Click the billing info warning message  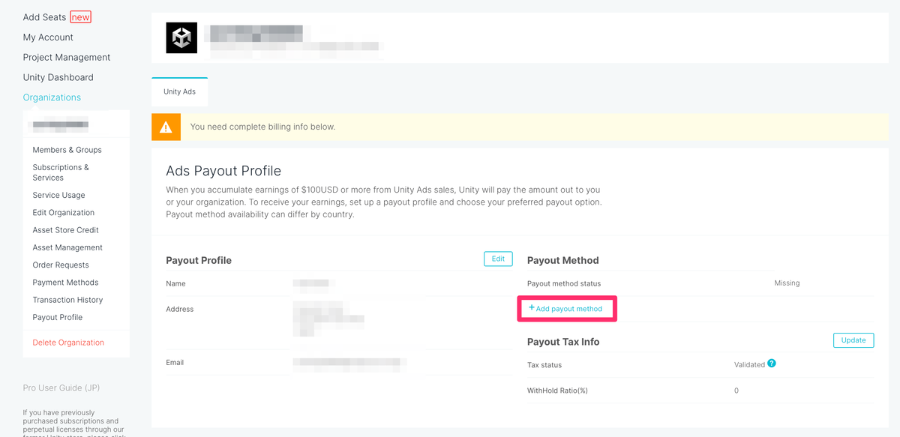coord(262,127)
